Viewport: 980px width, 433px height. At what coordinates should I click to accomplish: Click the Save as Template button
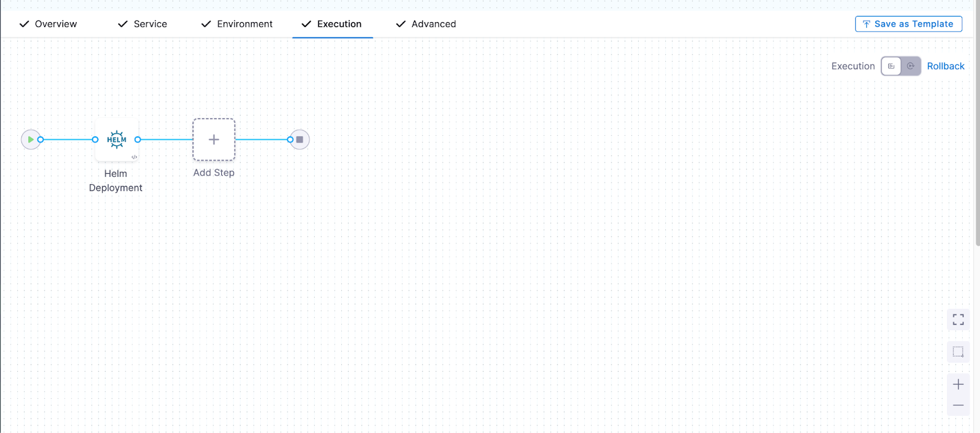coord(908,24)
